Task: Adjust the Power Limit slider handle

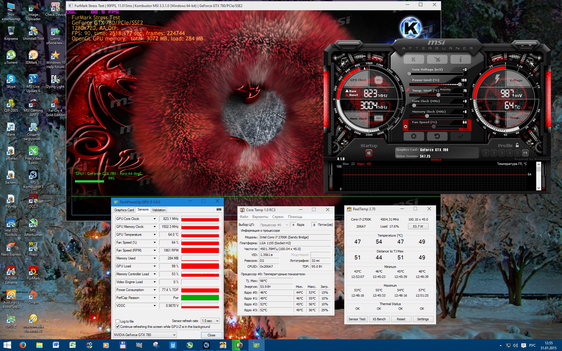Action: coord(460,85)
